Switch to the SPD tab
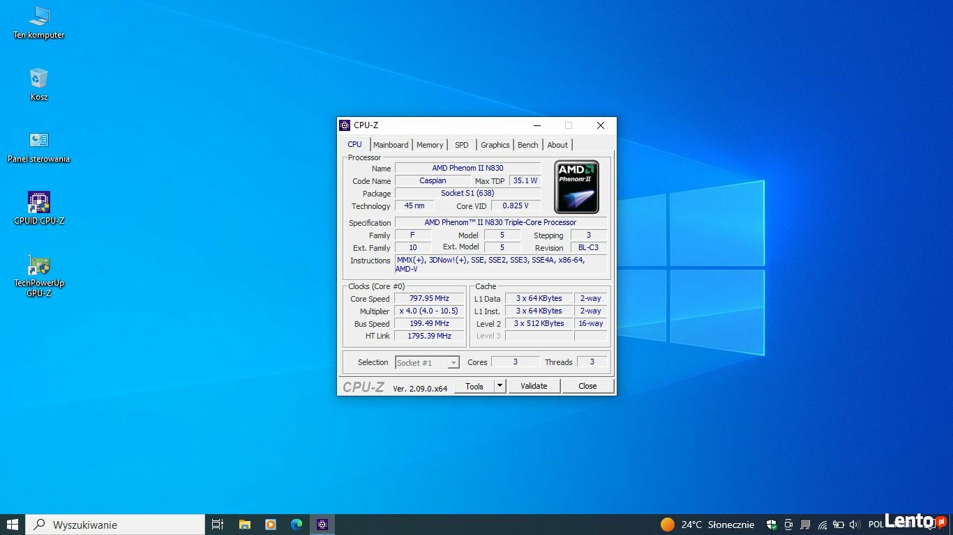Image resolution: width=953 pixels, height=535 pixels. click(462, 145)
